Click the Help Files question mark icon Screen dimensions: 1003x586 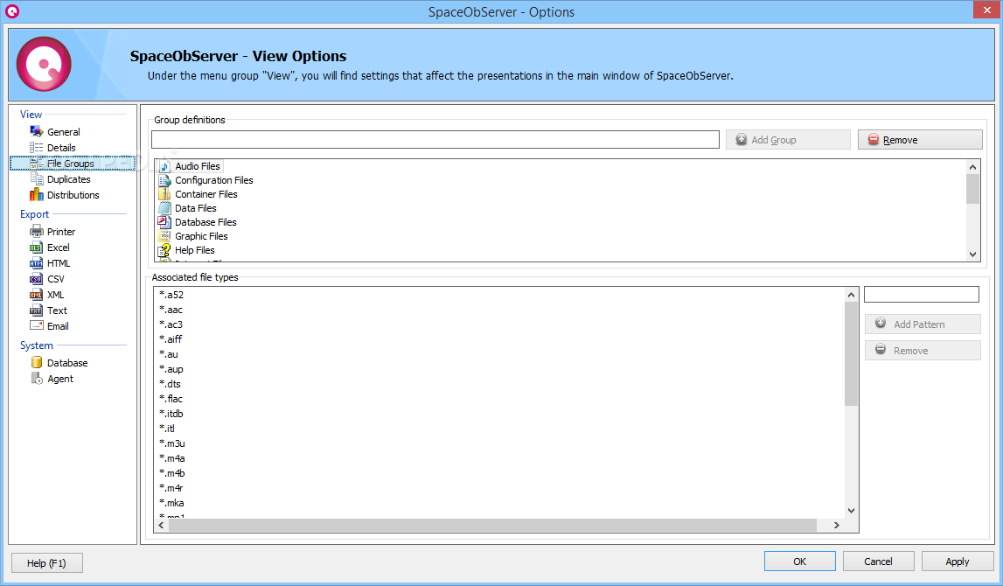(x=165, y=250)
